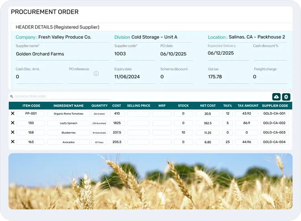
Task: Sort by the Ingredient Name column header
Action: tap(68, 105)
